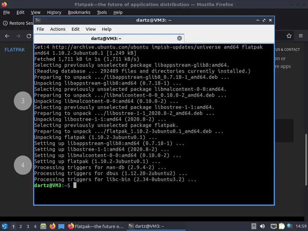Viewport: 308px width, 231px height.
Task: Click the step 3 circle on Flatpak page
Action: click(x=23, y=101)
